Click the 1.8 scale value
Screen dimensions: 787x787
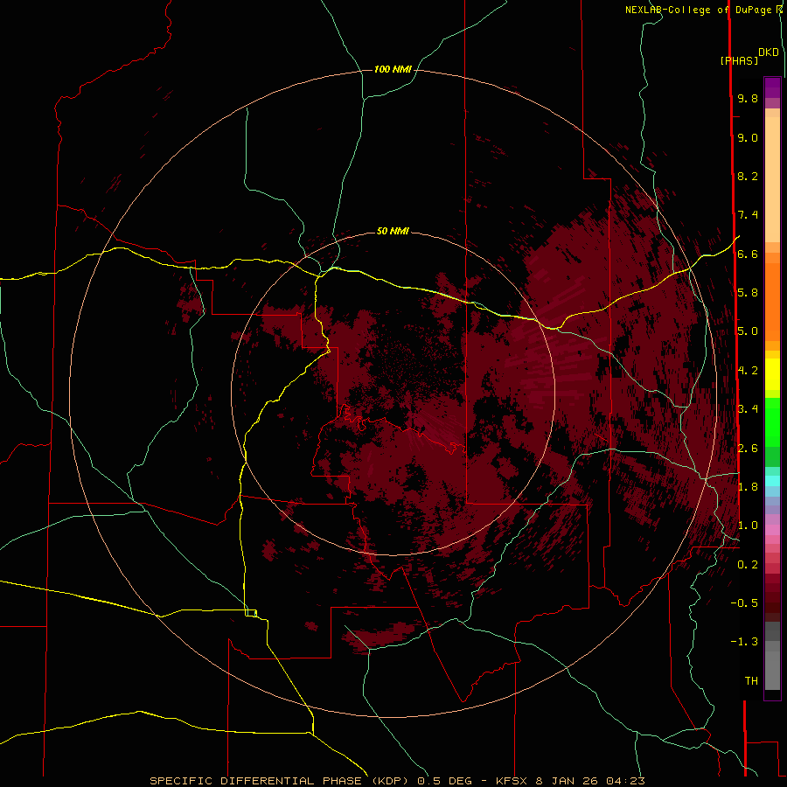click(748, 487)
